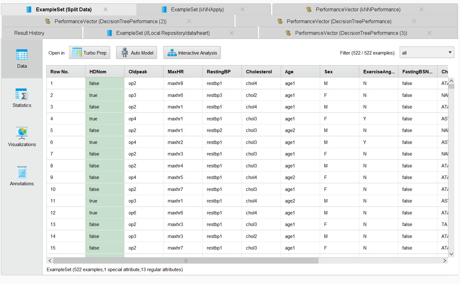Sort by the Cholesterol column header
This screenshot has height=284, width=460.
(259, 72)
